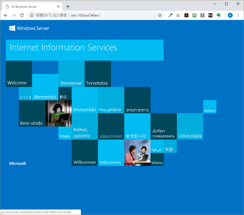Screen dimensions: 244x215
Task: View site security information icon
Action: (32, 15)
